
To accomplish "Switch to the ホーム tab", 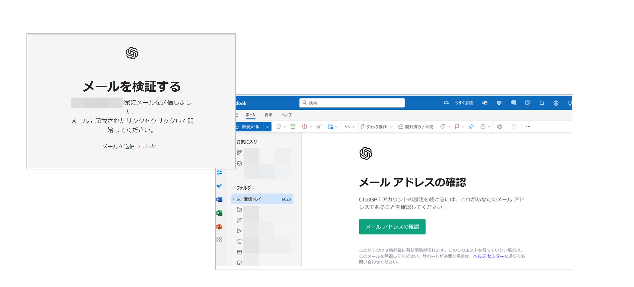I will (250, 115).
